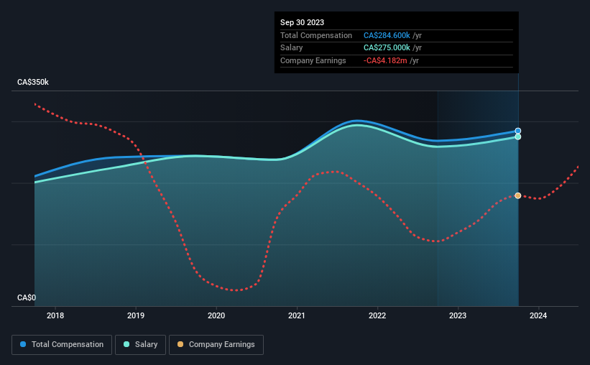This screenshot has width=590, height=365.
Task: Click the -CA$4.182m company earnings value
Action: (x=385, y=60)
